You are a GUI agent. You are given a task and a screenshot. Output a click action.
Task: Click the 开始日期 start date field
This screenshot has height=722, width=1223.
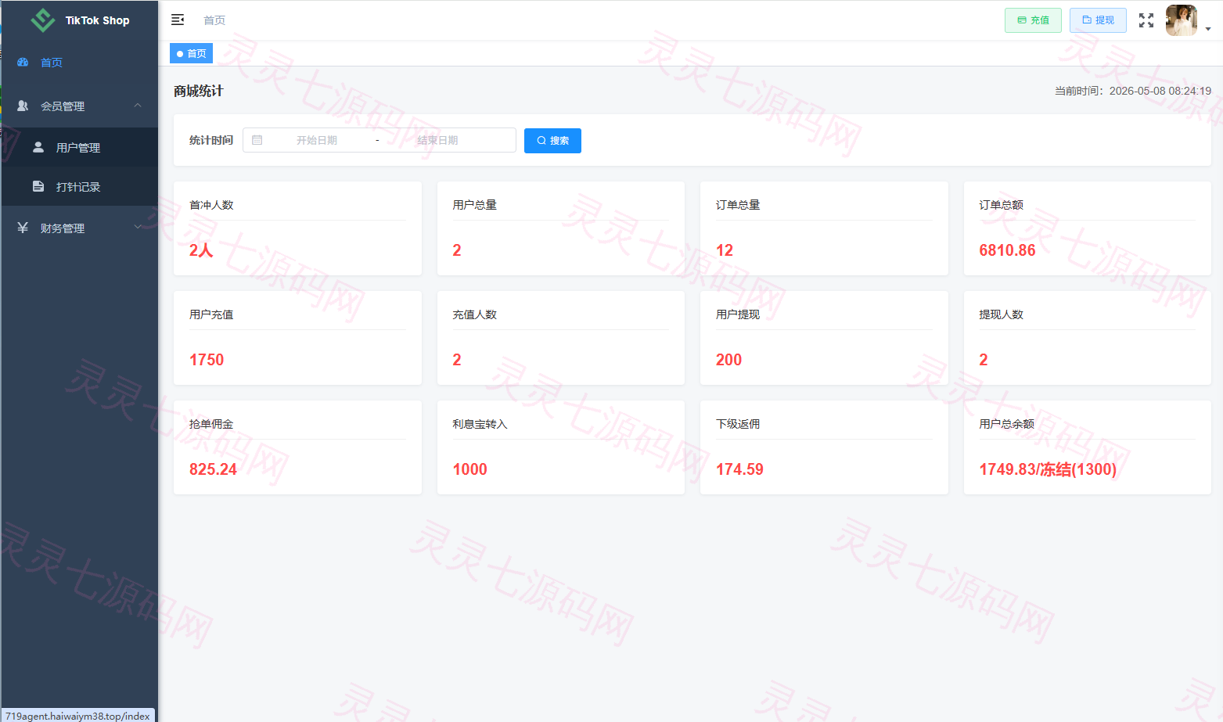317,140
